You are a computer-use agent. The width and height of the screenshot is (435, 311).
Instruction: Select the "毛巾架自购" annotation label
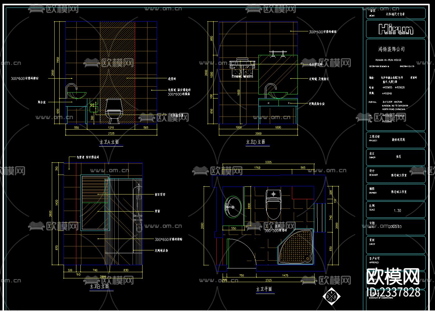click(316, 65)
